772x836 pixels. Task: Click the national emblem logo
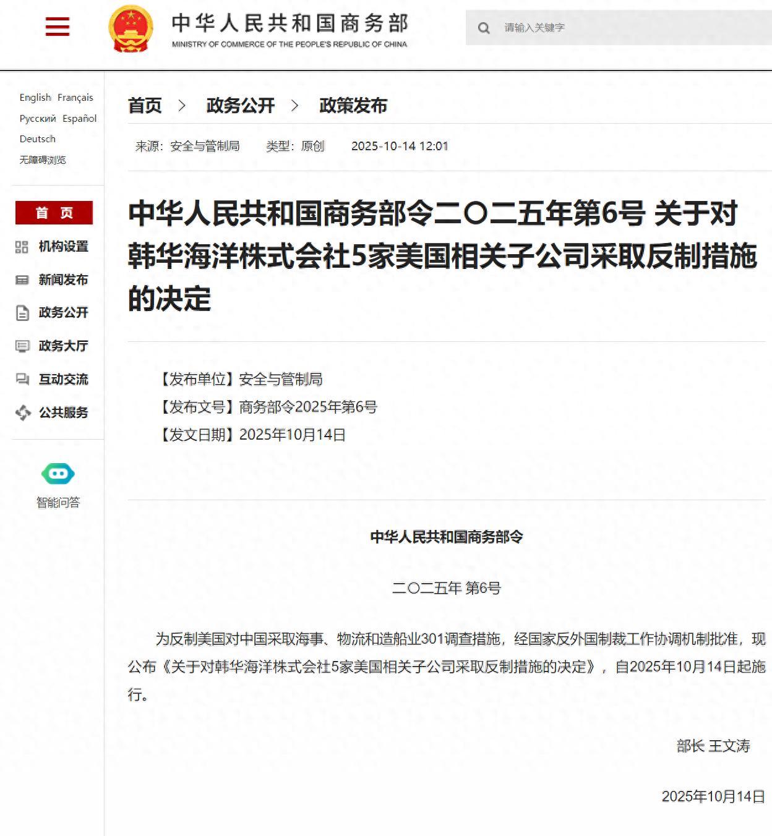131,28
